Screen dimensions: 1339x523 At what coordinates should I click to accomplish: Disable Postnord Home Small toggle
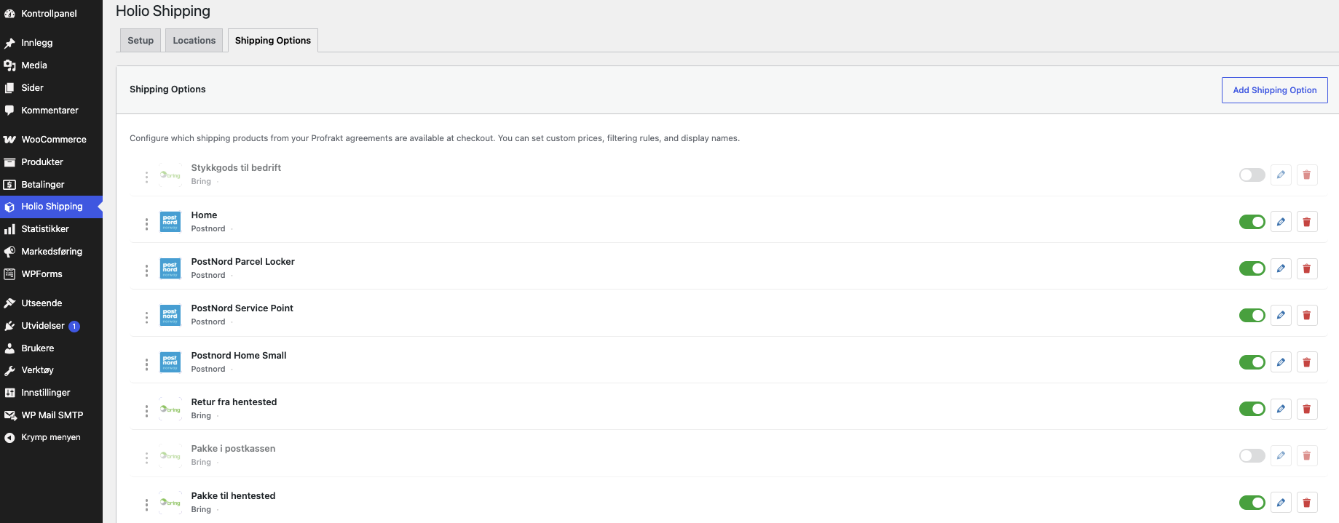tap(1252, 362)
